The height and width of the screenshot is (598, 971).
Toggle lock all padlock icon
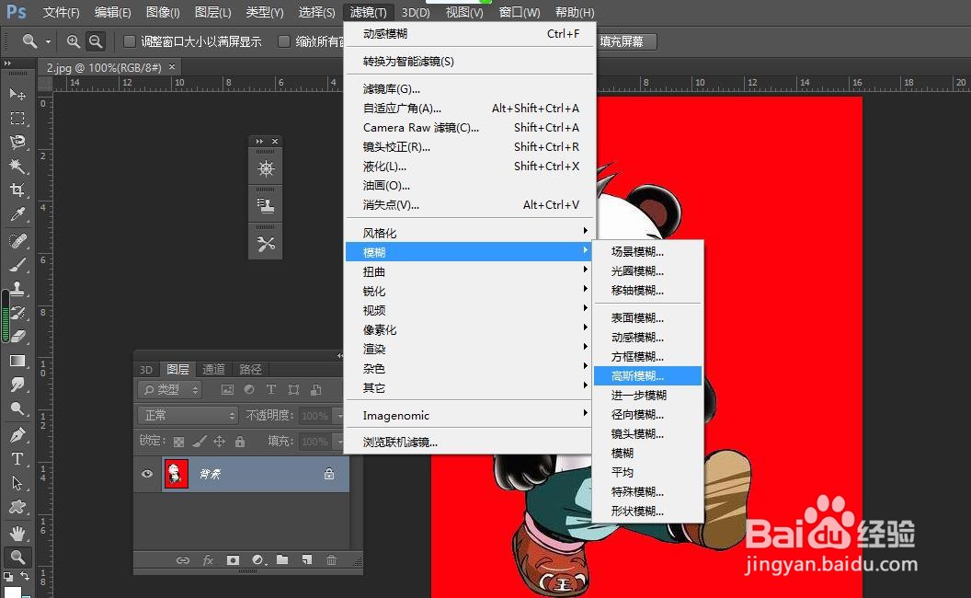(x=240, y=442)
